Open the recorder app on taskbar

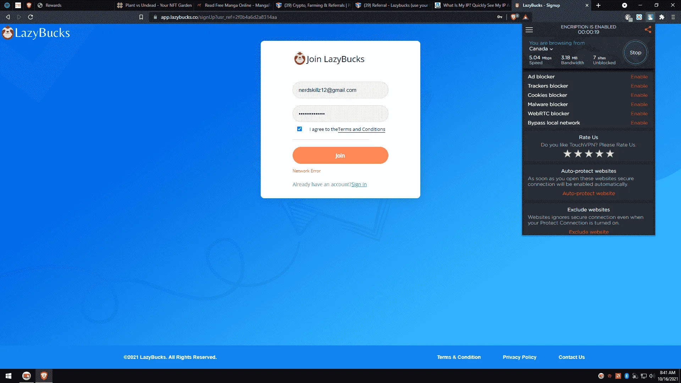coord(27,376)
